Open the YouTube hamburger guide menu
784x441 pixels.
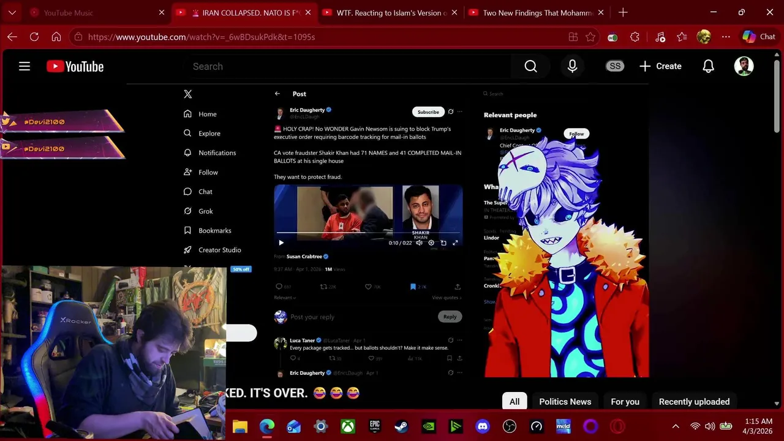pos(24,66)
